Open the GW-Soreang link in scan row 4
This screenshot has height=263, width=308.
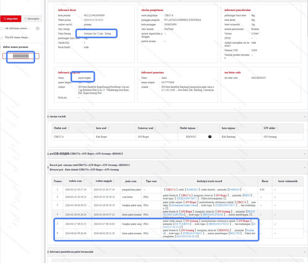tap(224, 211)
